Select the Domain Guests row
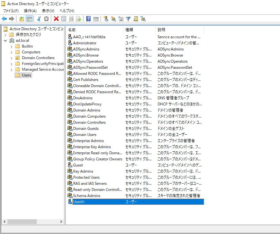 pyautogui.click(x=135, y=128)
